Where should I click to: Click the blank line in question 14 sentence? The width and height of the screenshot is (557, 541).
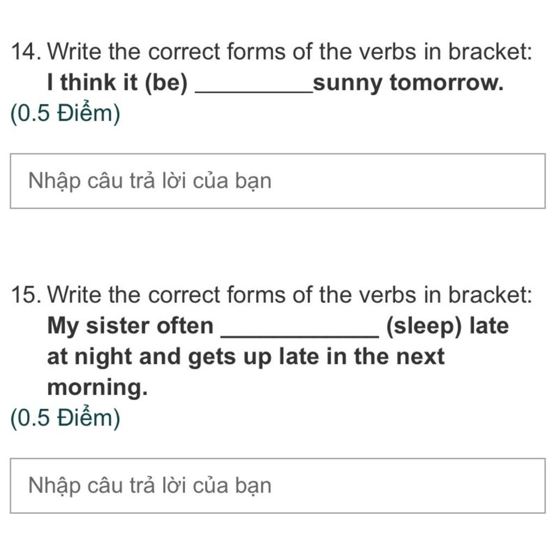tap(253, 92)
